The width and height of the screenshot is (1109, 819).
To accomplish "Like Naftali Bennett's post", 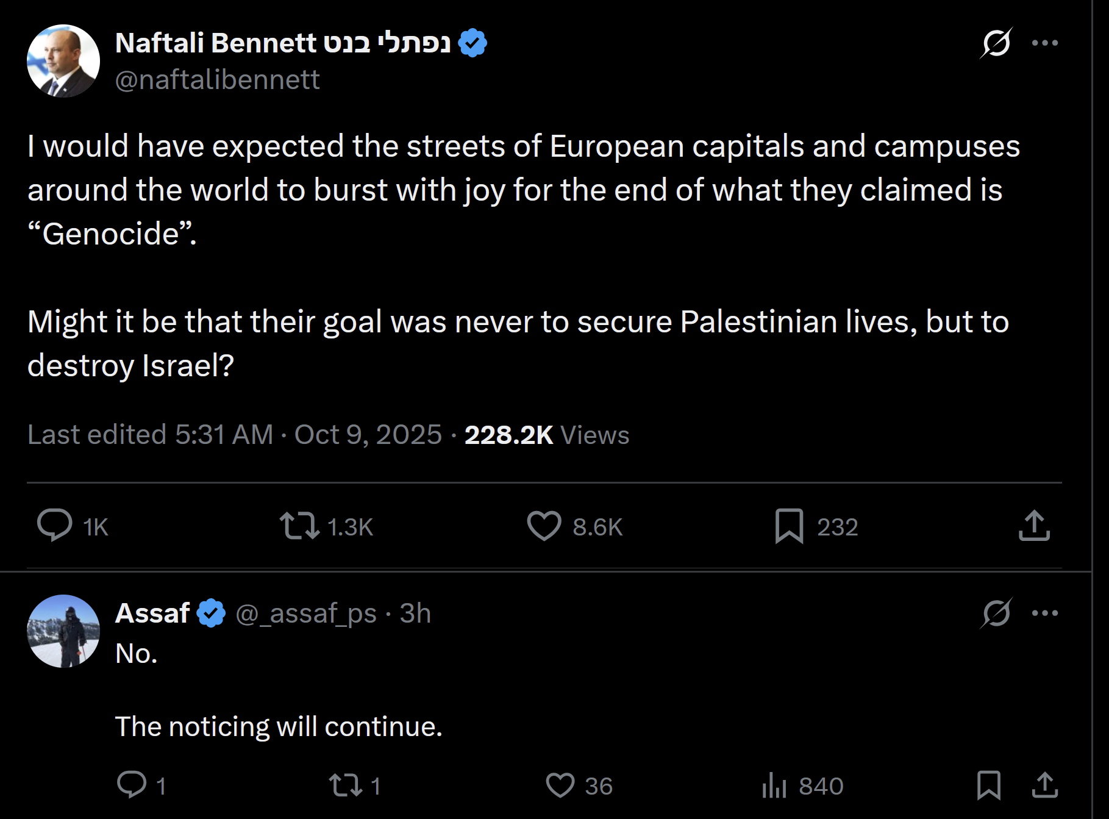I will click(x=544, y=526).
